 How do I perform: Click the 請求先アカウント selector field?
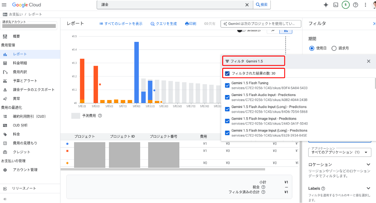click(x=29, y=26)
